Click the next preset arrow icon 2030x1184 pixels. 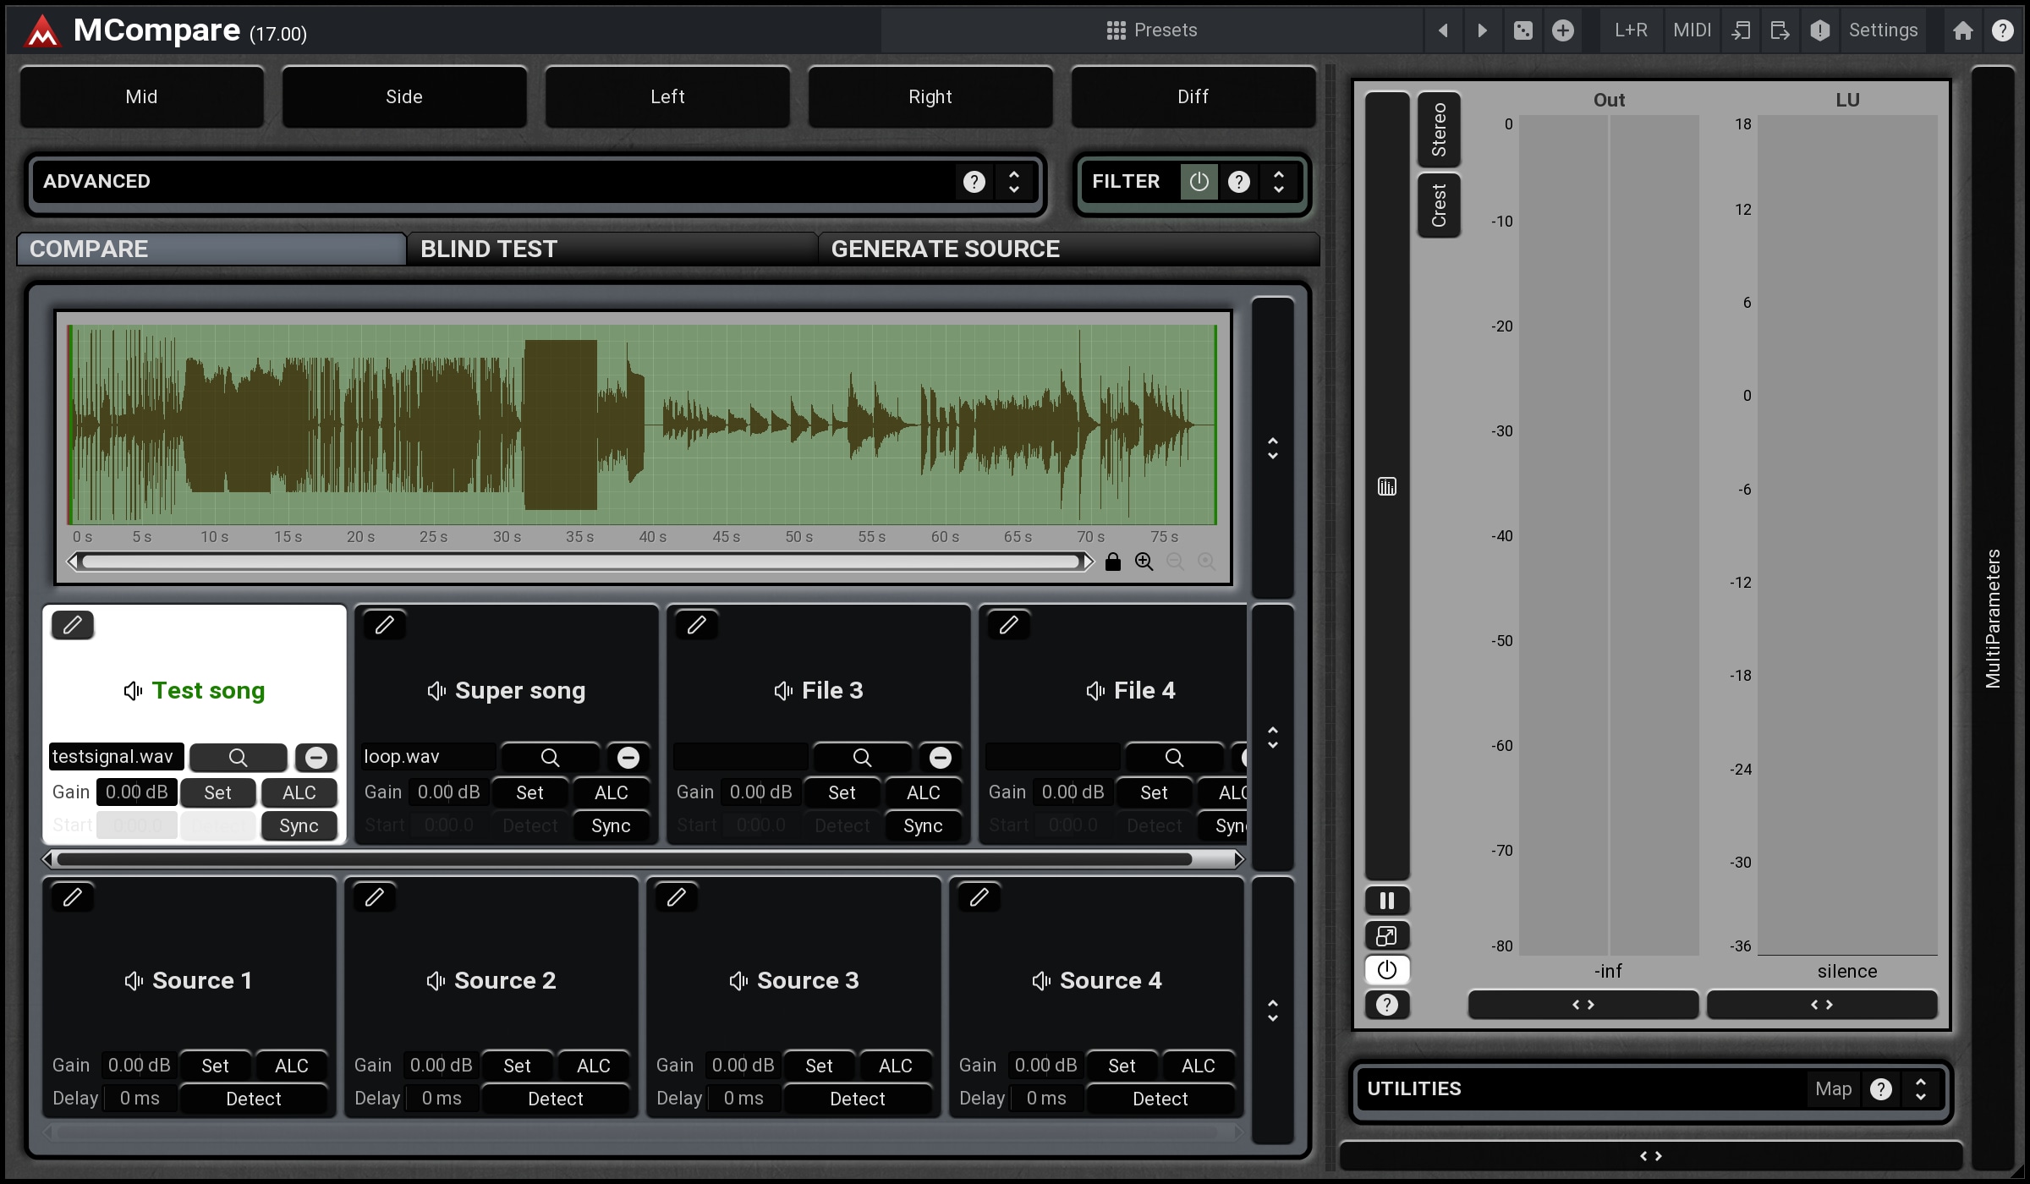(1482, 30)
